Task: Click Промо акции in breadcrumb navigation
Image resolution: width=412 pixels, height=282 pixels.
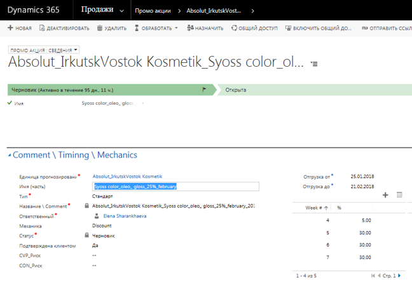Action: pyautogui.click(x=152, y=11)
